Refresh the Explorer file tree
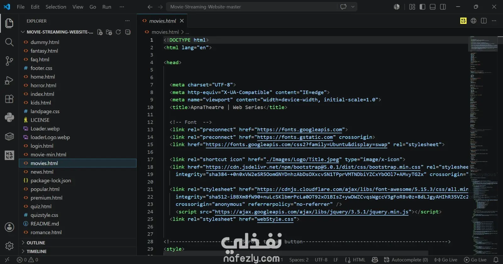 coord(118,32)
